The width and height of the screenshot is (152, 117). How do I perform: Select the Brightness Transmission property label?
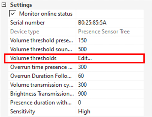[42, 94]
